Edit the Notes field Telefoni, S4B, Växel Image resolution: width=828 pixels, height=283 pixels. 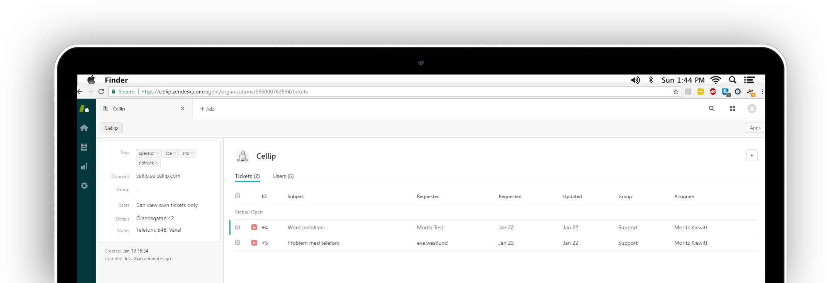(x=159, y=230)
